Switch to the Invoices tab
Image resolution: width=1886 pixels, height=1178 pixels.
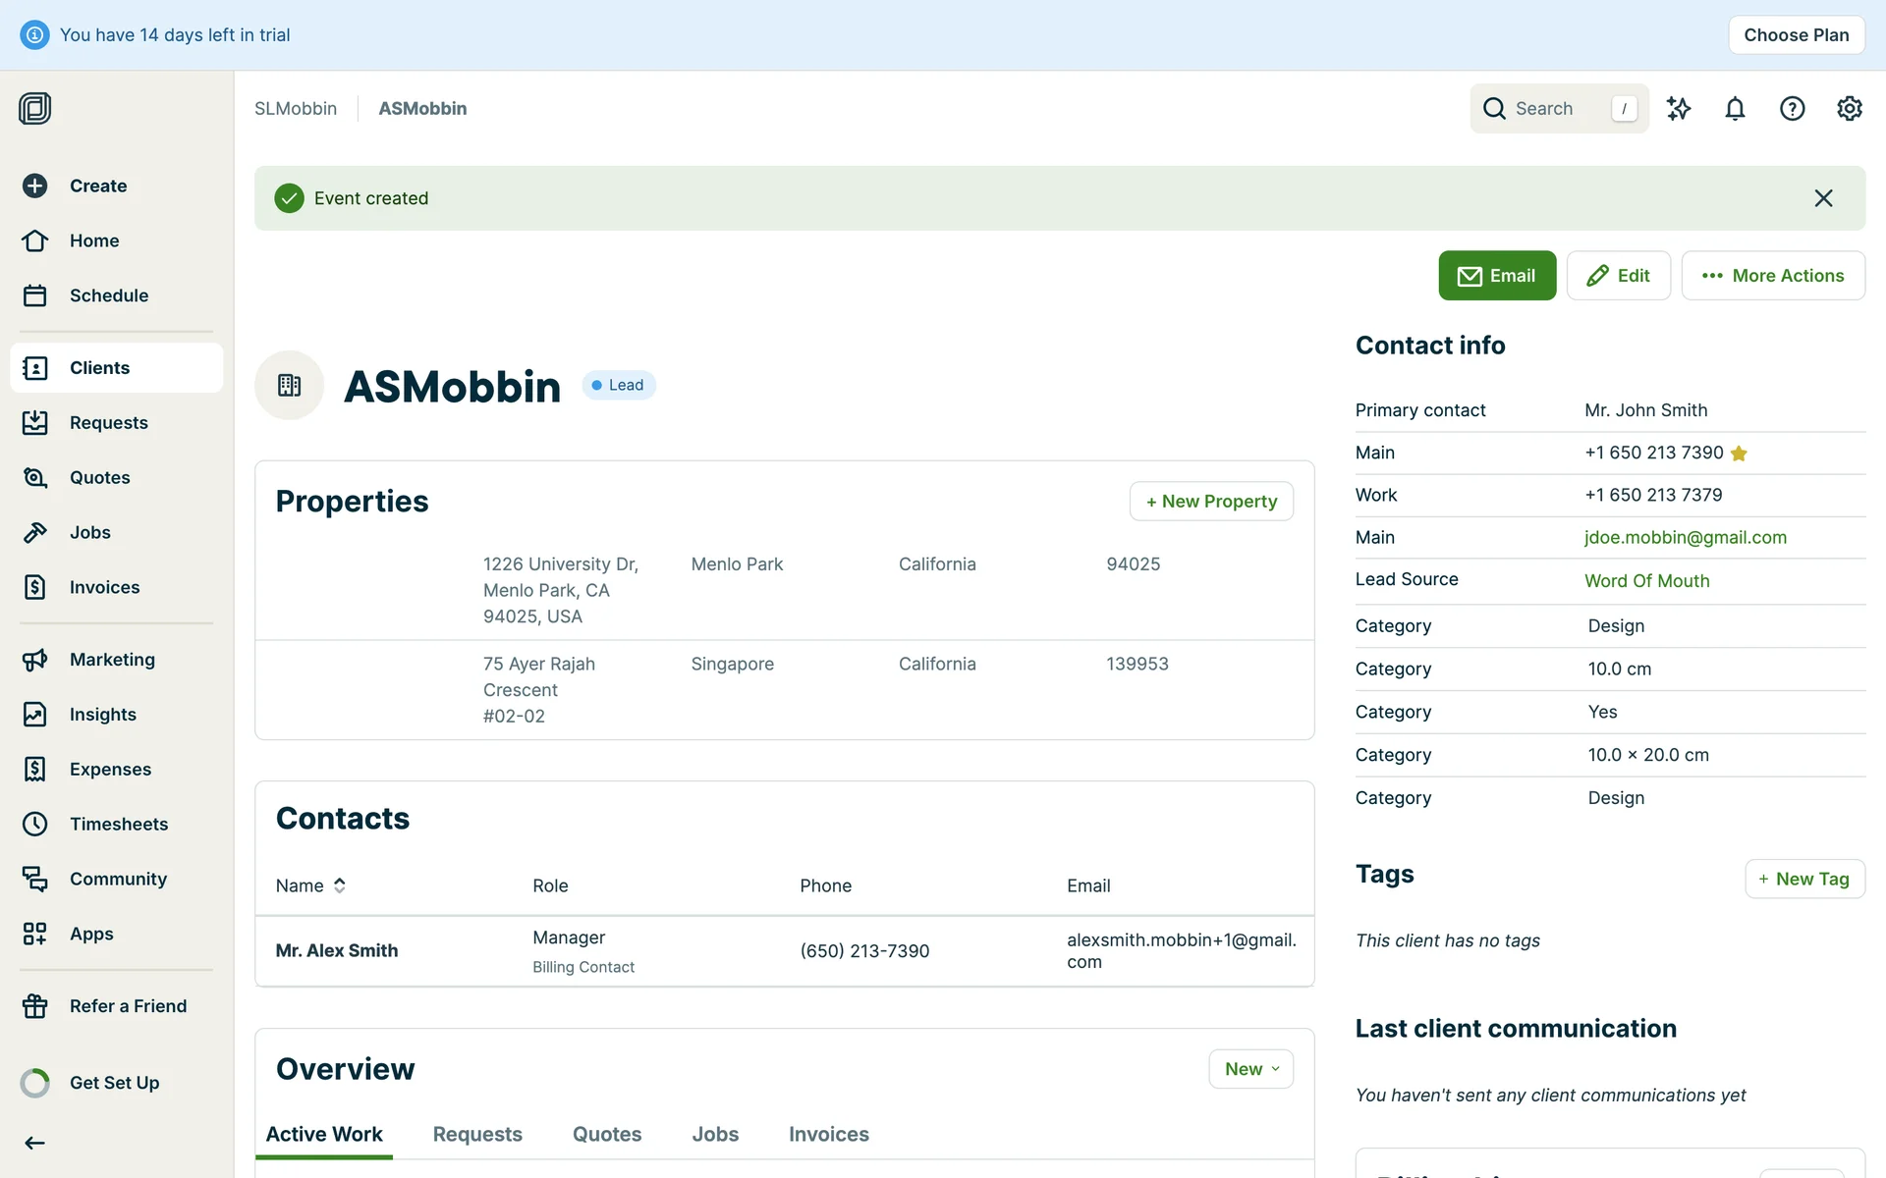[828, 1134]
